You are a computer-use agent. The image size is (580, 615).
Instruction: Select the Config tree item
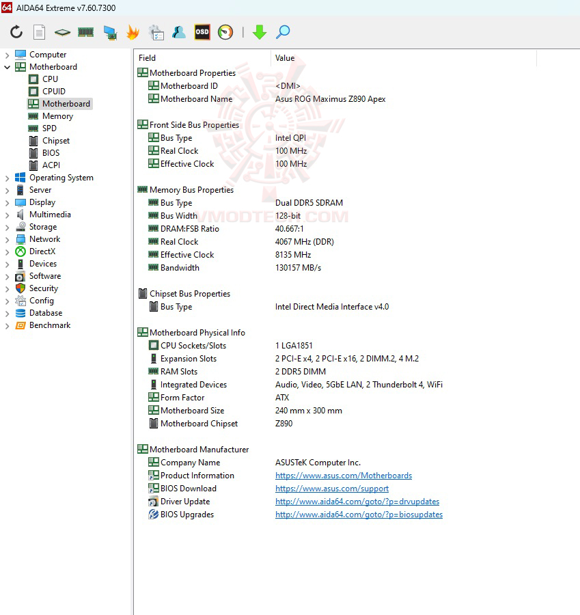pyautogui.click(x=42, y=301)
